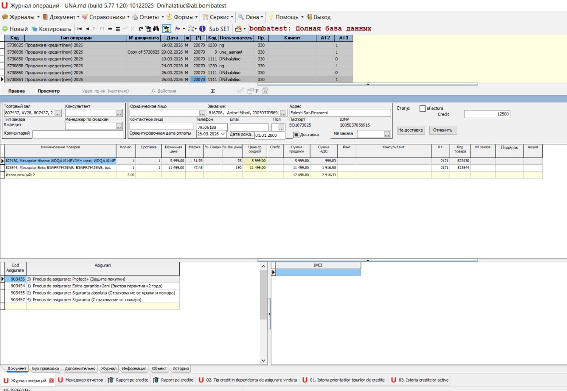Switch to the История tab
The width and height of the screenshot is (567, 391).
(181, 368)
